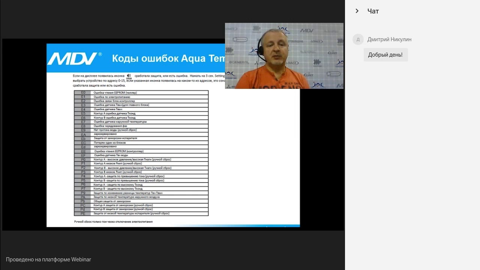Click the PC code cell

pyautogui.click(x=83, y=205)
